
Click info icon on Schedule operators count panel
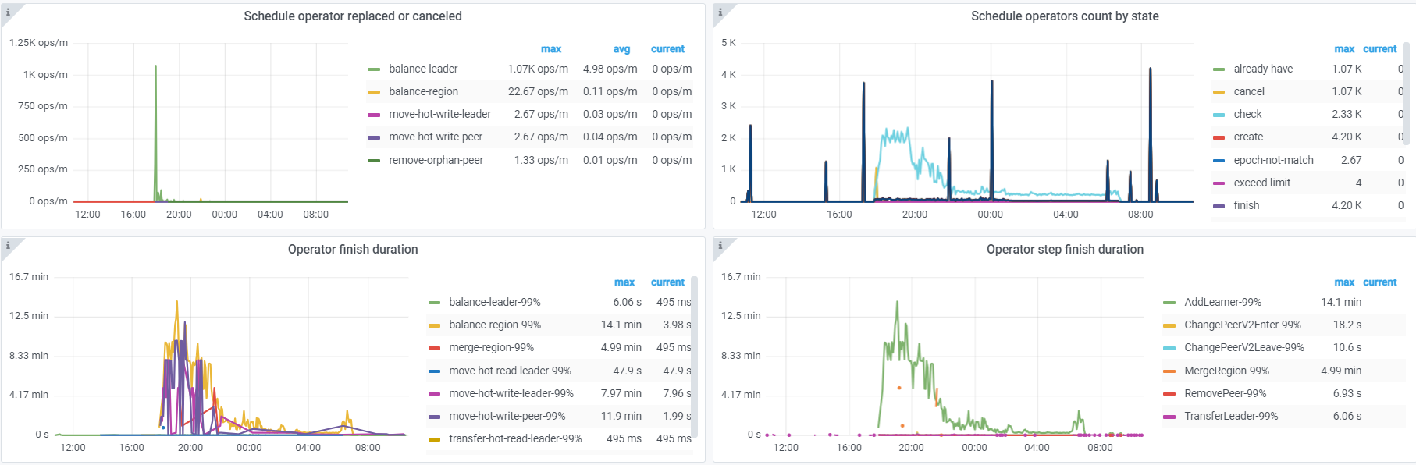(720, 12)
